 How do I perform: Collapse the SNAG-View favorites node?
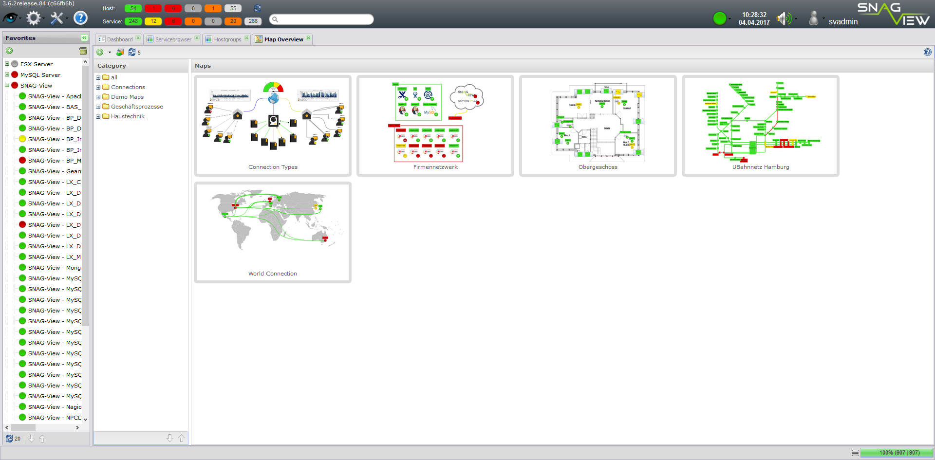[7, 85]
